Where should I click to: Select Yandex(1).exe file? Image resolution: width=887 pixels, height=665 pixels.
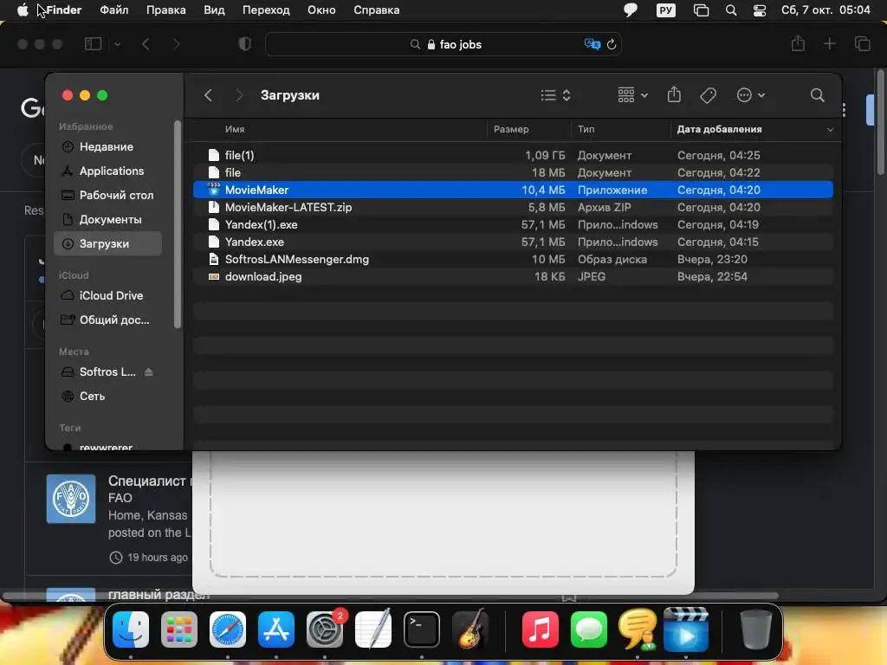pyautogui.click(x=513, y=224)
